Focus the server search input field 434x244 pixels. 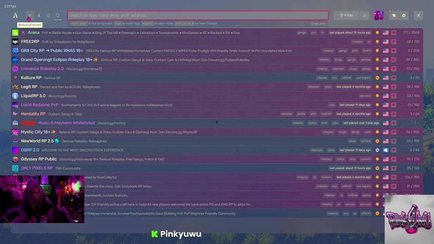[x=198, y=15]
